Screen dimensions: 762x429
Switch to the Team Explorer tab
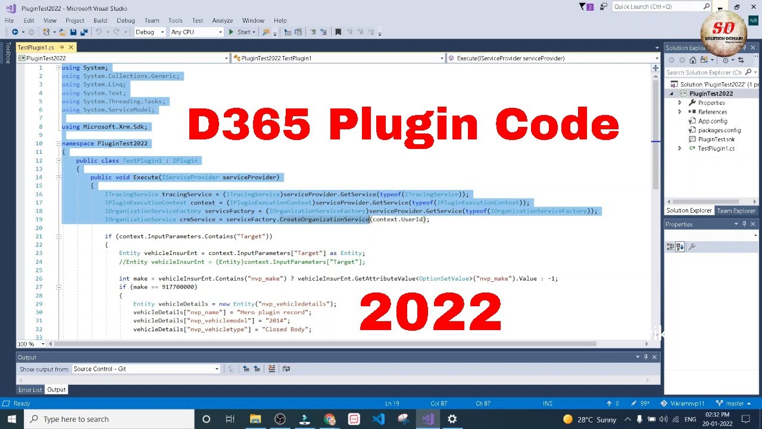736,211
